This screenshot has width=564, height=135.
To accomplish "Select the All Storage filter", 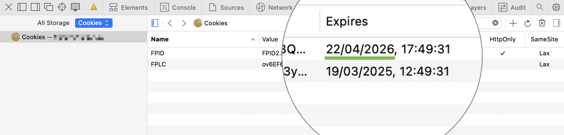I will click(x=53, y=23).
